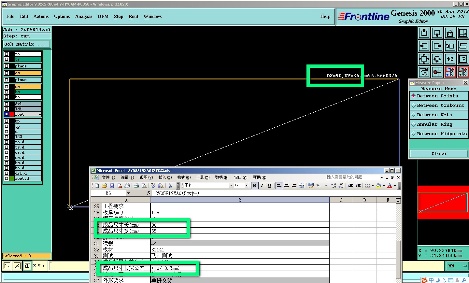Select 'Between Contours' measure mode
The height and width of the screenshot is (283, 469).
439,106
